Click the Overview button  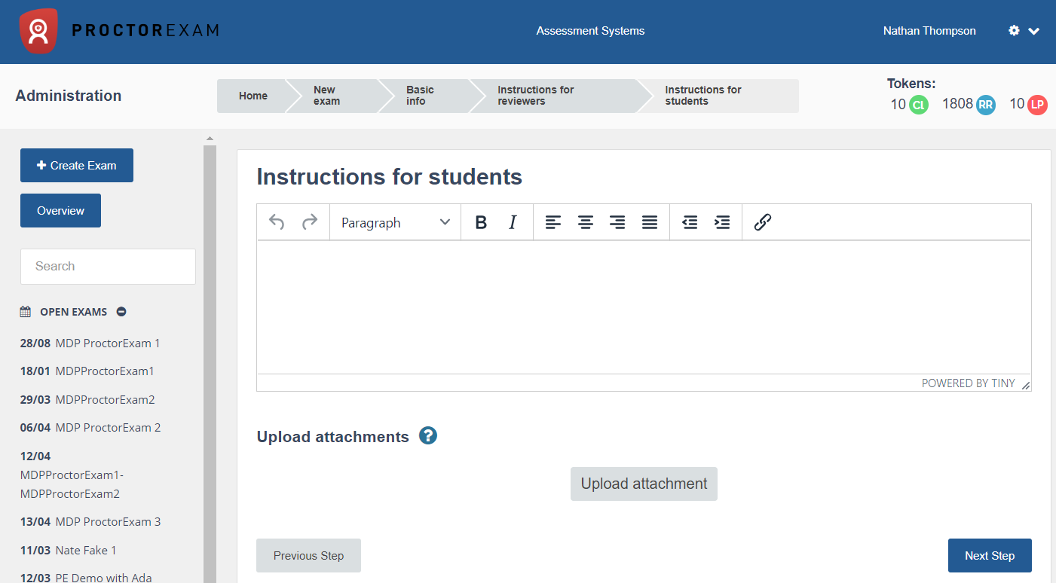click(x=60, y=211)
